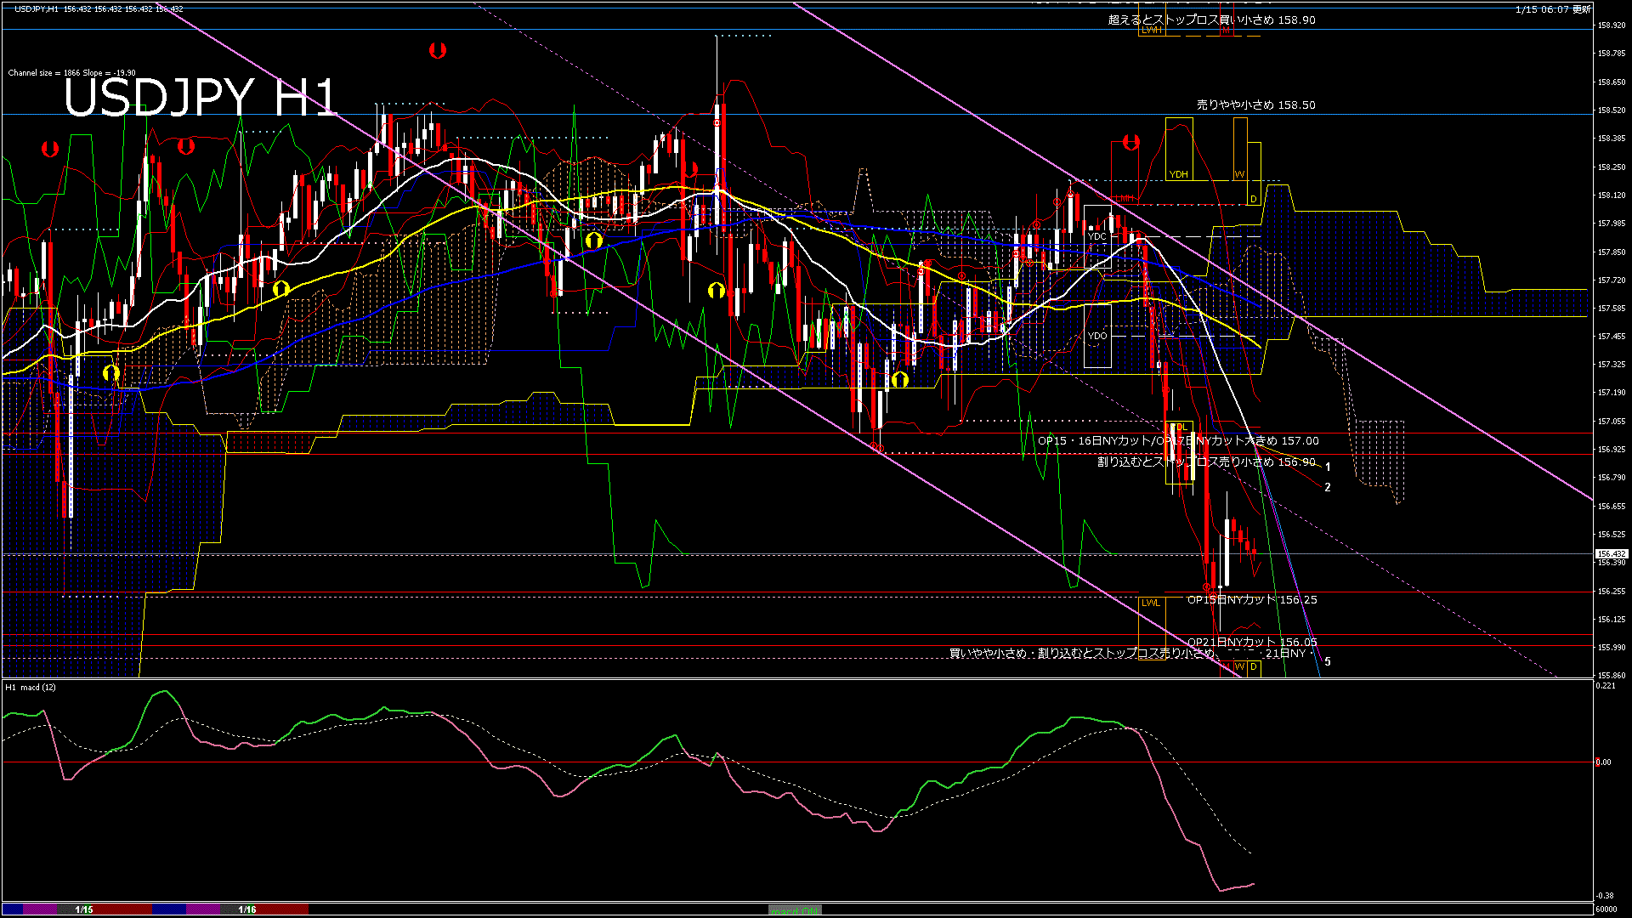
Task: Select the 1/15 date session label
Action: pyautogui.click(x=84, y=909)
